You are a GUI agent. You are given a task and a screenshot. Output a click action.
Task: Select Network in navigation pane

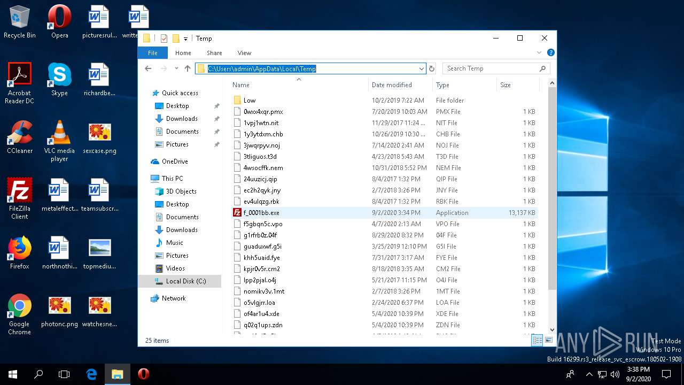(174, 298)
